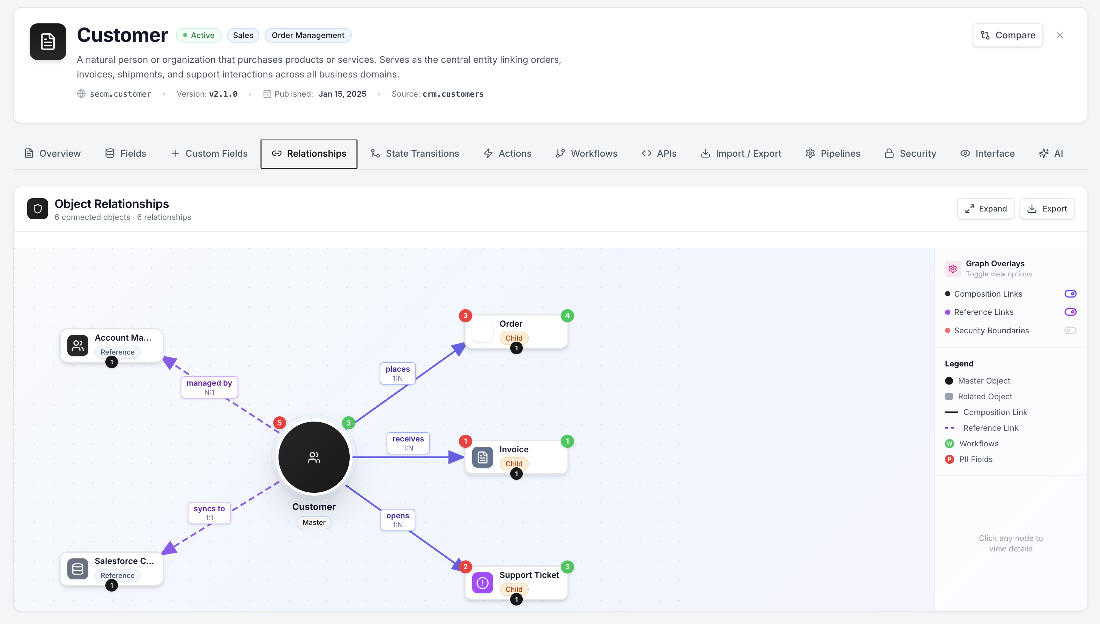Enable Security Boundaries overlay switch
1100x624 pixels.
tap(1070, 330)
